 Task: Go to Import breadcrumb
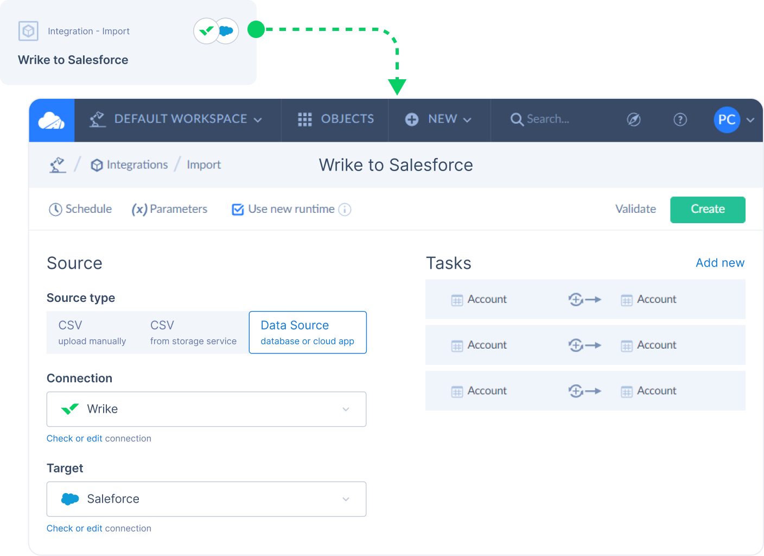[204, 165]
